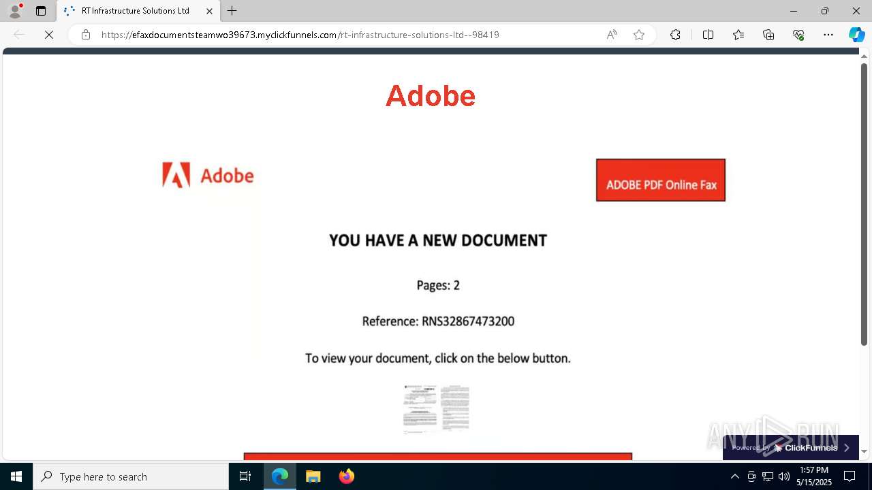Viewport: 872px width, 490px height.
Task: View site information lock icon
Action: pyautogui.click(x=86, y=35)
